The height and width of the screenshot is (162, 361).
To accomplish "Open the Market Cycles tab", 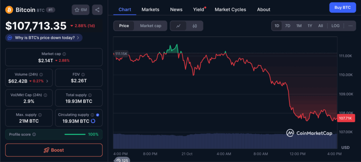I will pyautogui.click(x=230, y=9).
